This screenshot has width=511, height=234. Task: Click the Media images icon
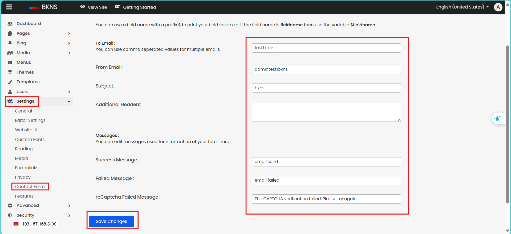10,53
